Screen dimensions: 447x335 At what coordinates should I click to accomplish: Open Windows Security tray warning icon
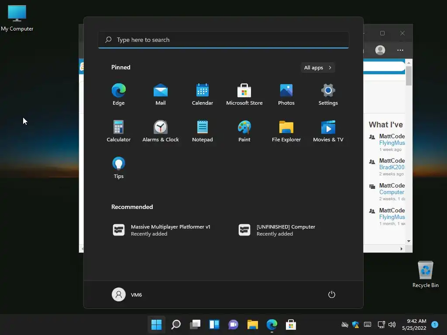(x=355, y=325)
